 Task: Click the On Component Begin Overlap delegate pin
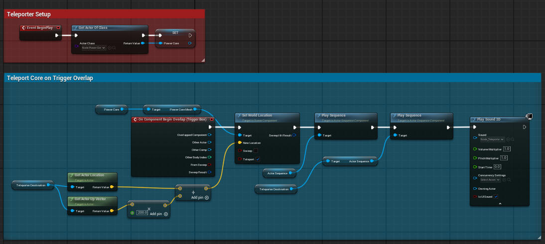tap(212, 120)
